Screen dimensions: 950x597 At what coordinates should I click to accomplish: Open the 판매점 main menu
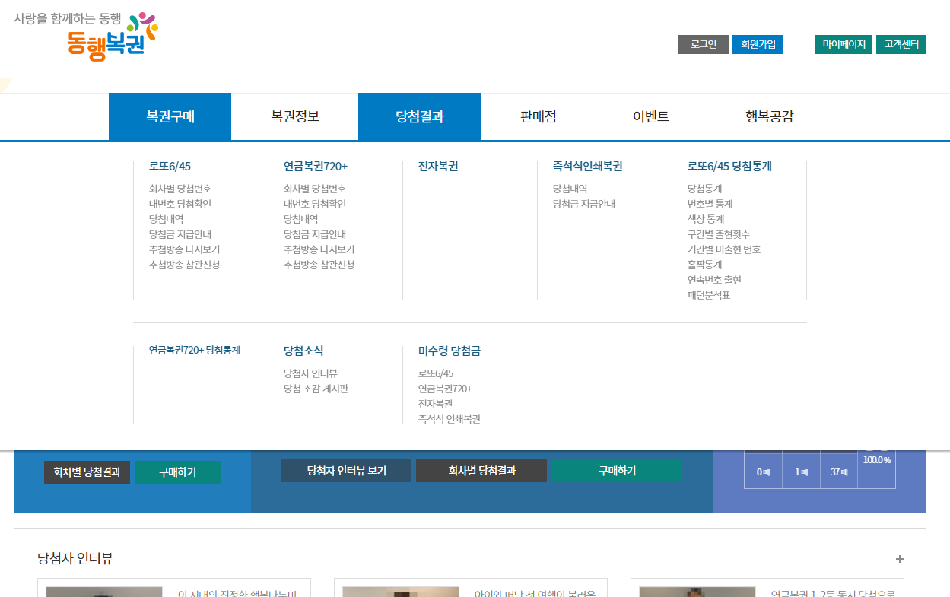point(539,117)
